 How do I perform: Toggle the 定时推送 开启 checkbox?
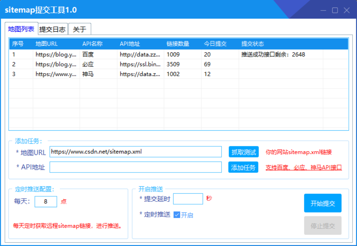point(177,215)
